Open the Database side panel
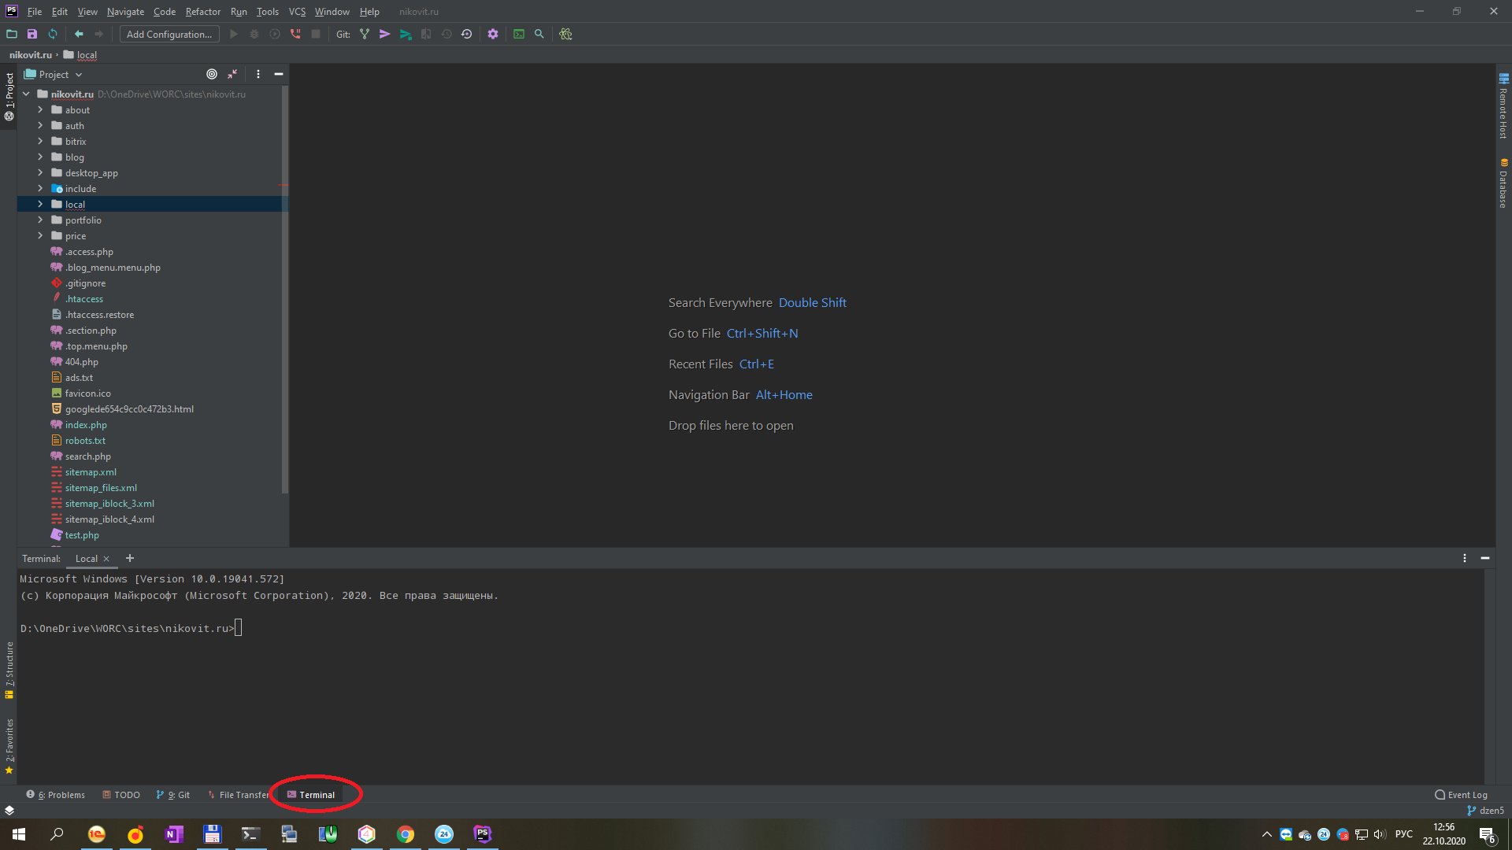The width and height of the screenshot is (1512, 850). pos(1503,183)
